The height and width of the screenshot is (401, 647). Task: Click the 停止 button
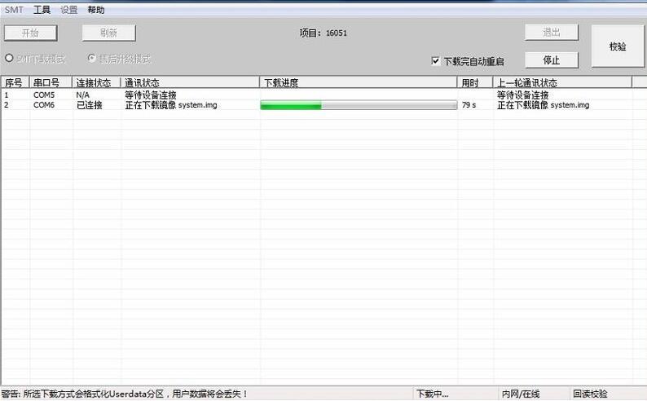coord(552,60)
